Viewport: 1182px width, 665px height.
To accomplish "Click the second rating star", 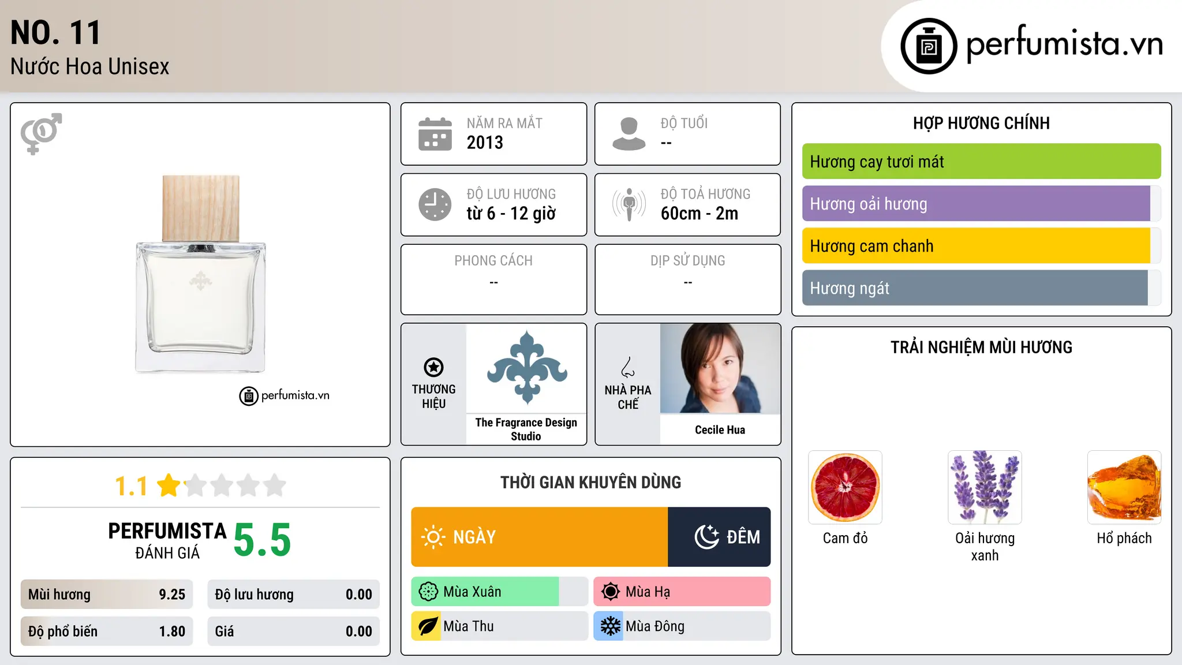I will click(196, 485).
